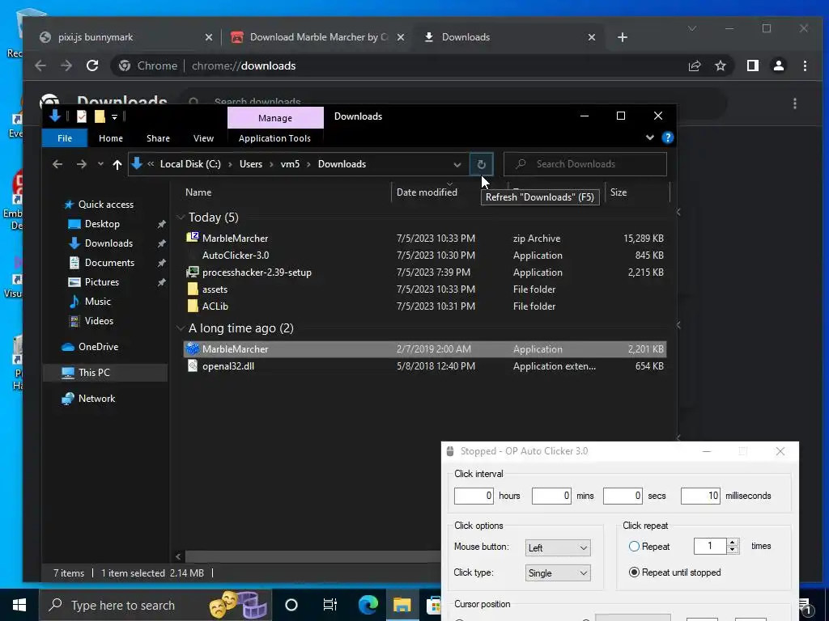Click the hours interval input field
Viewport: 829px width, 621px height.
[x=473, y=496]
